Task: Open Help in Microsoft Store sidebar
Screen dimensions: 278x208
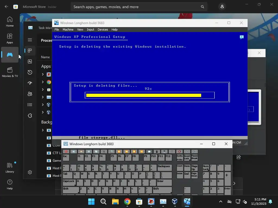Action: tap(10, 184)
